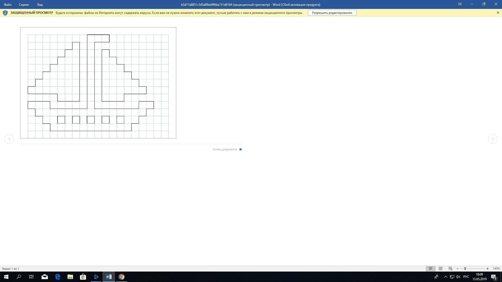Open Chrome from the taskbar

(122, 277)
